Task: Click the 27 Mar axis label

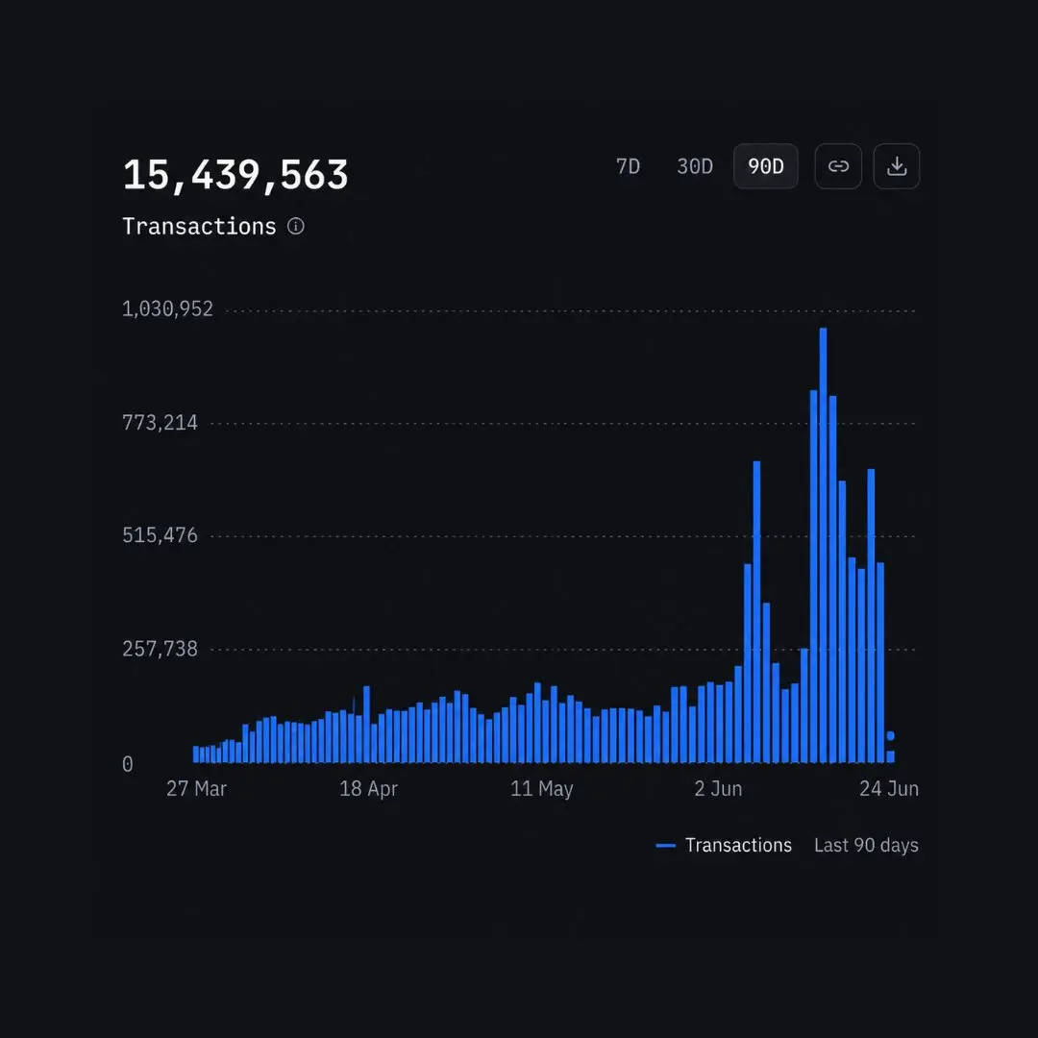Action: coord(197,788)
